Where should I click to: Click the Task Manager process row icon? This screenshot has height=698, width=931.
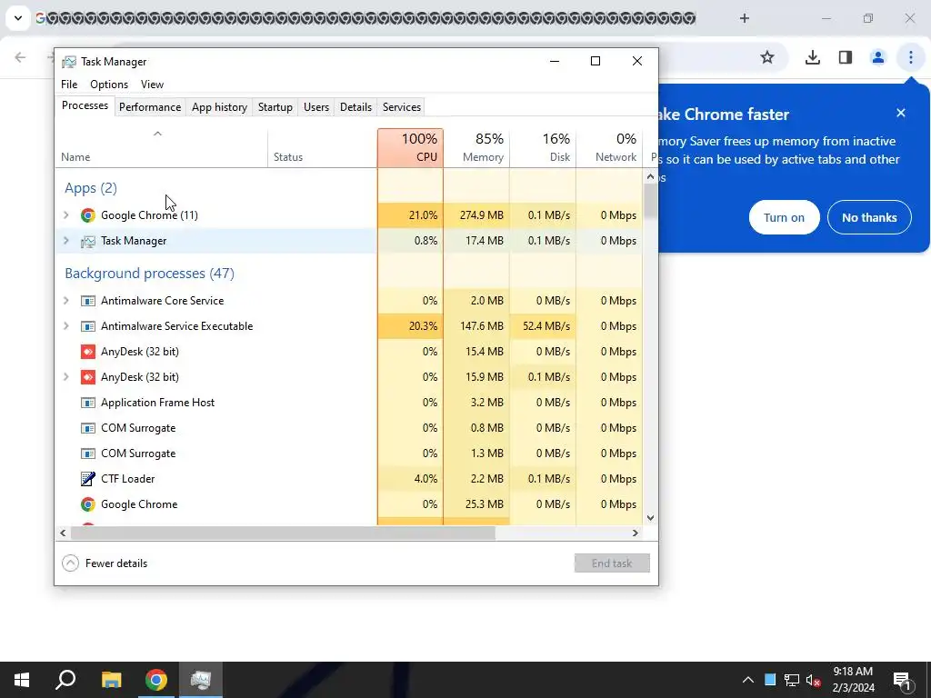pyautogui.click(x=88, y=241)
